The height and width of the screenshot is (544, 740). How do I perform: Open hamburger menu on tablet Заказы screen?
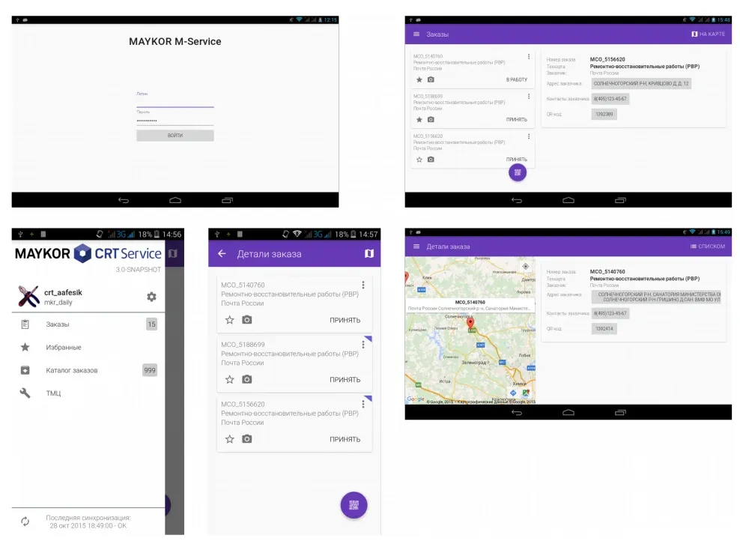pyautogui.click(x=416, y=34)
